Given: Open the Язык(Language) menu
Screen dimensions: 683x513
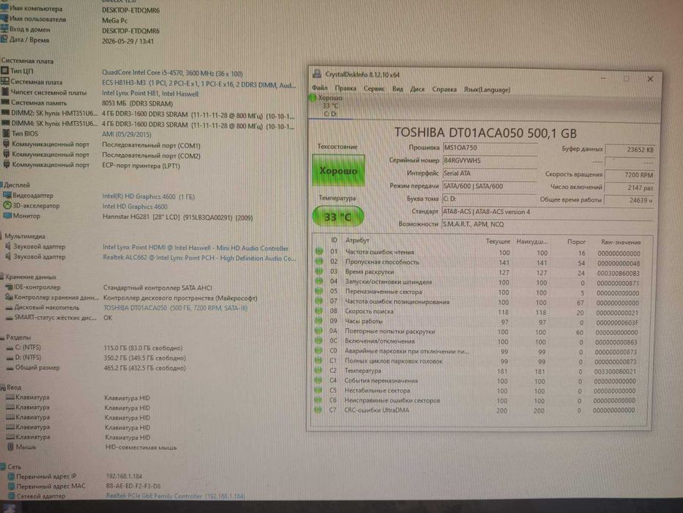Looking at the screenshot, I should pos(487,90).
